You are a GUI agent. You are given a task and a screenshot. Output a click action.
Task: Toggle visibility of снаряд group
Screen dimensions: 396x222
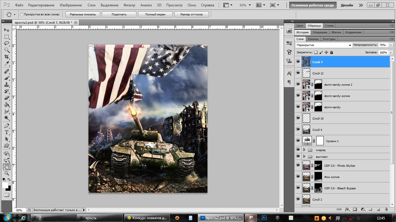[x=298, y=150]
